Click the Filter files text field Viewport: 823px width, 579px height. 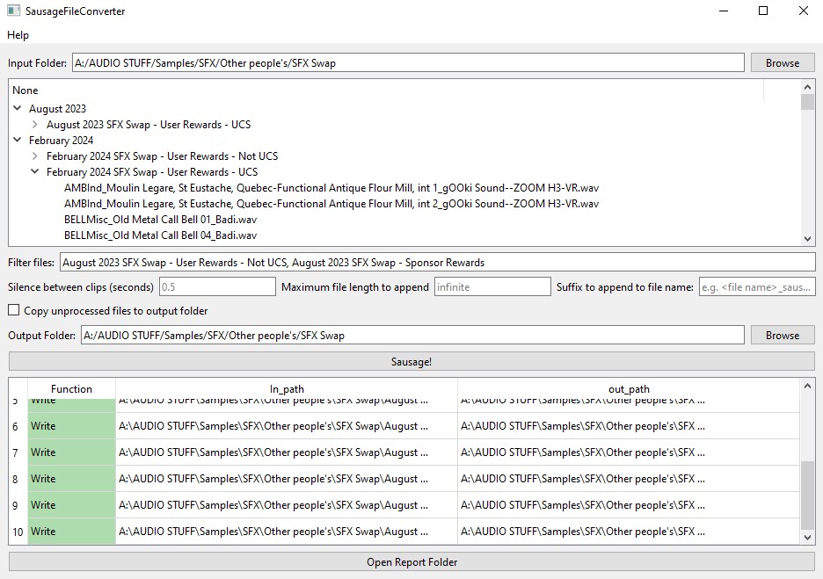pyautogui.click(x=437, y=262)
